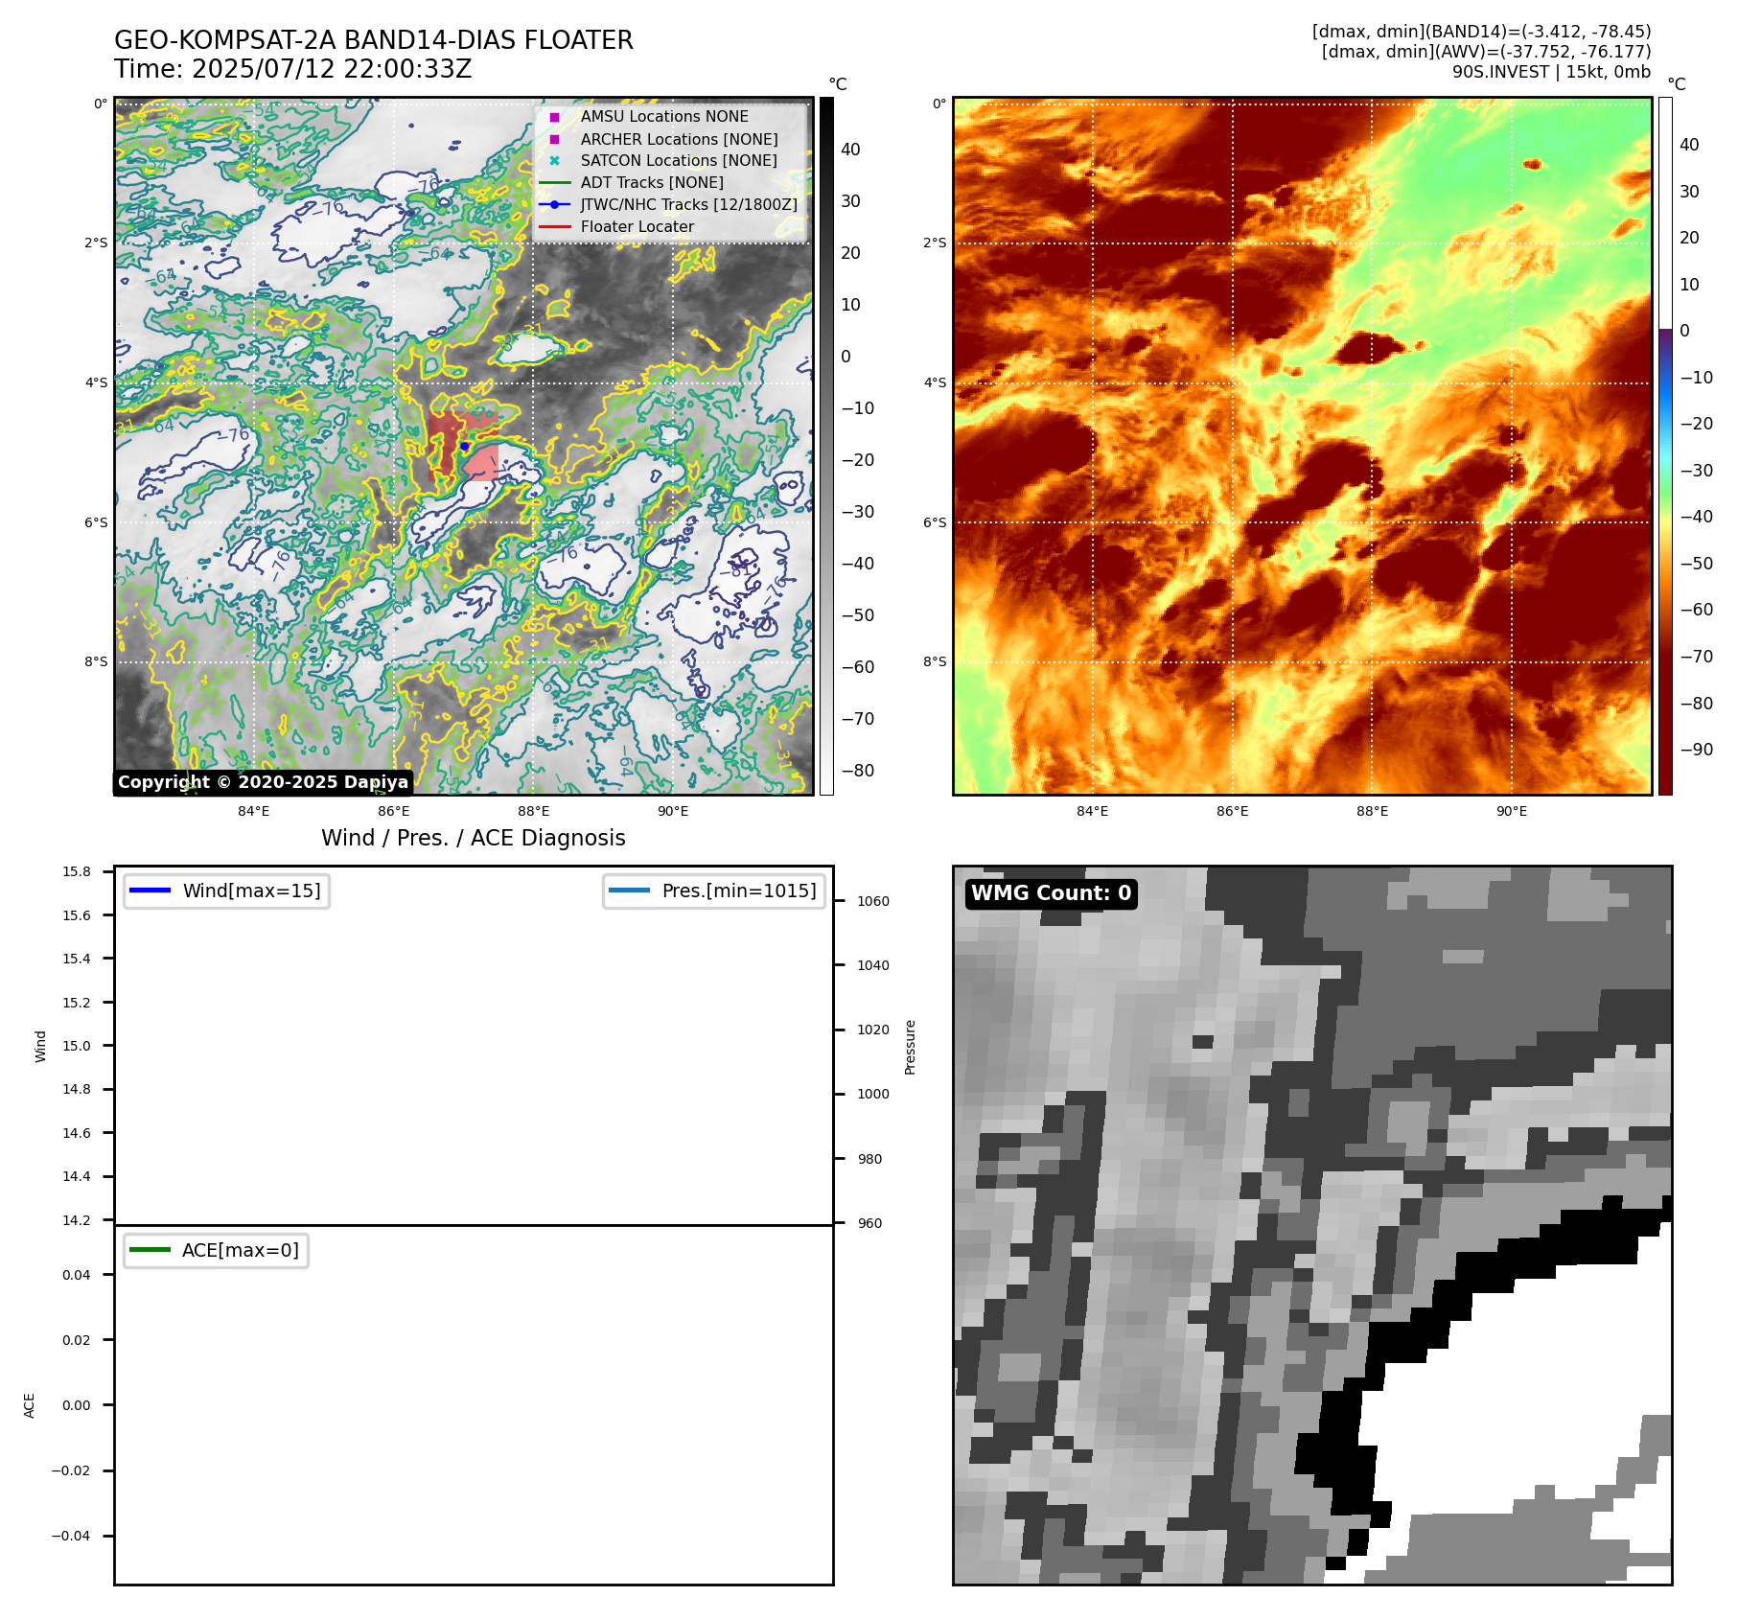Click the cyan SATCON x marker in legend

pyautogui.click(x=554, y=161)
